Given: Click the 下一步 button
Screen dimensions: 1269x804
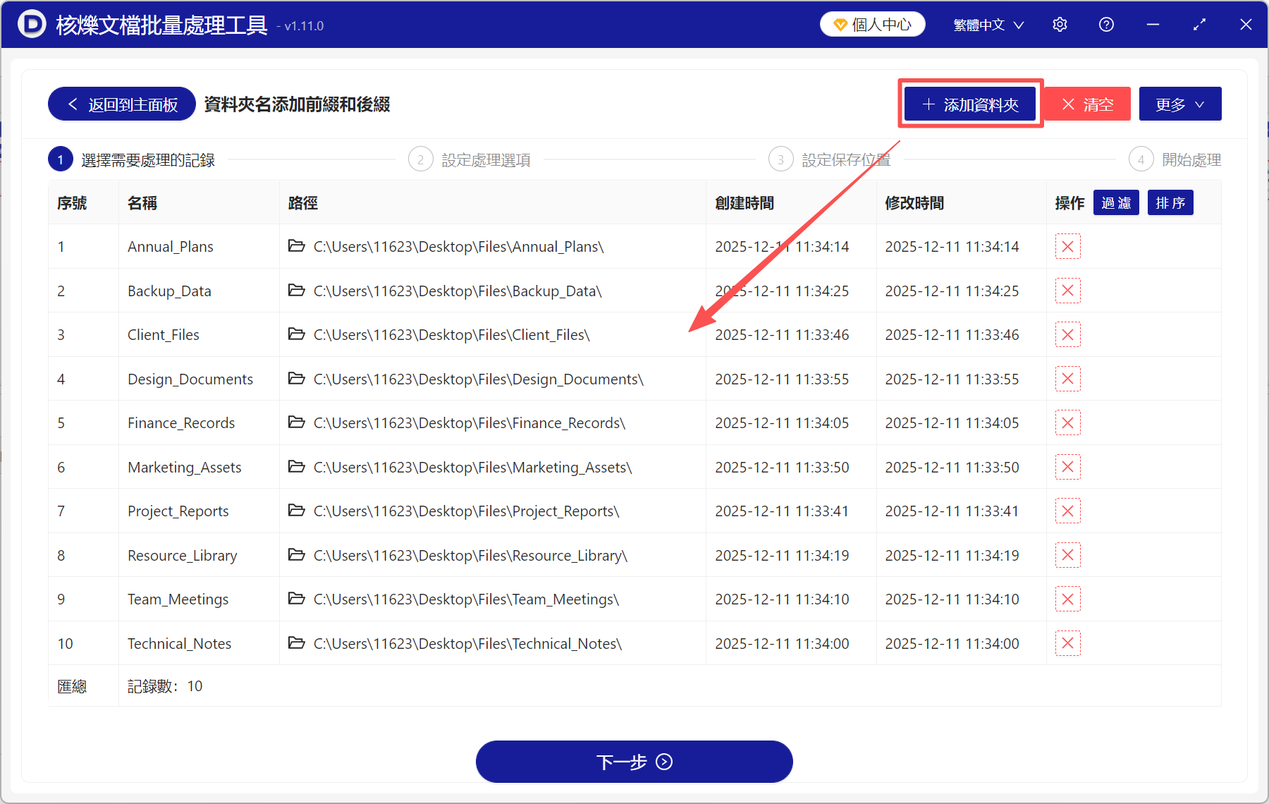Looking at the screenshot, I should (x=634, y=762).
